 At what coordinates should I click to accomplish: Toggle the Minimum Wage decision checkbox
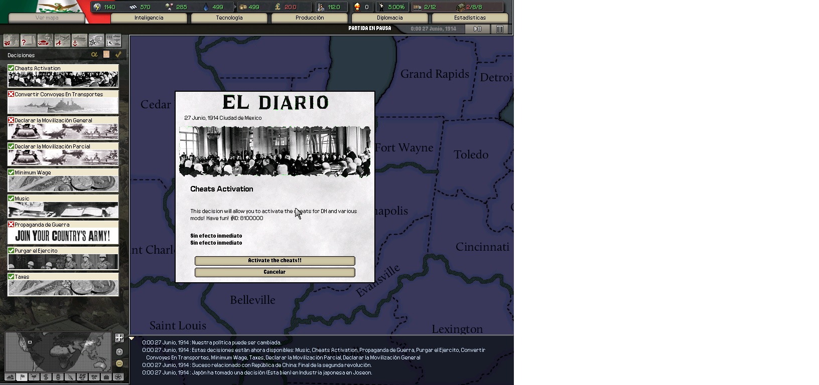click(11, 172)
